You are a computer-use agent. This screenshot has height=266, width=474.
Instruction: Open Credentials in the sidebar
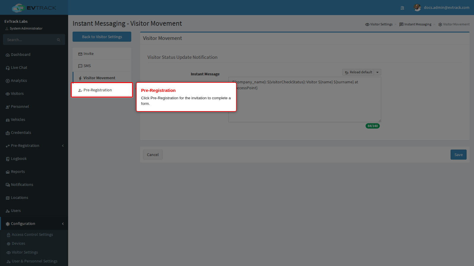tap(34, 133)
